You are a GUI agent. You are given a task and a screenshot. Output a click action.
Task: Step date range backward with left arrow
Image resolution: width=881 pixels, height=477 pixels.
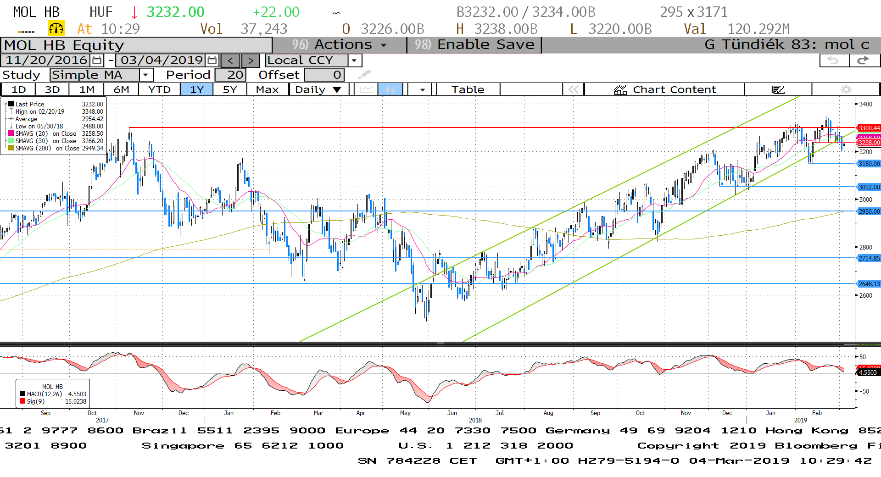click(x=230, y=61)
